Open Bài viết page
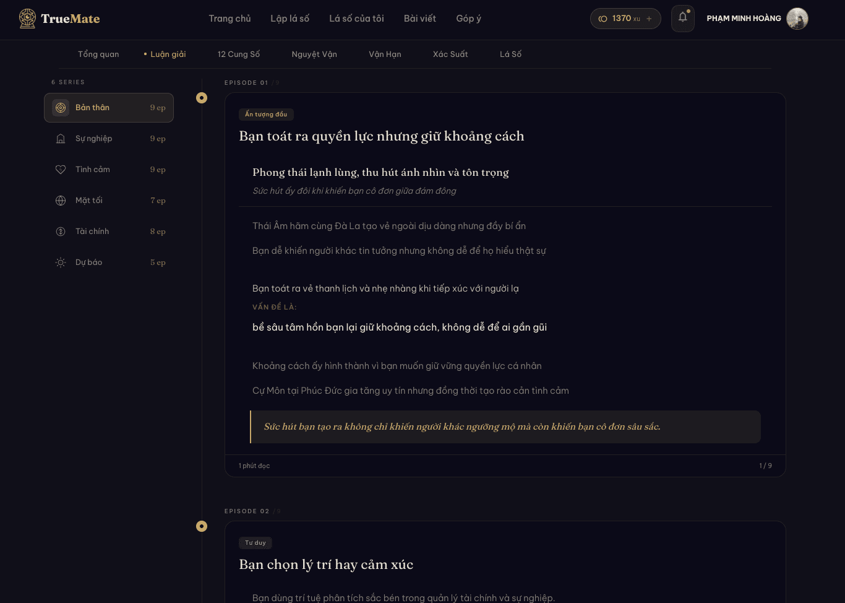Screen dimensions: 845x603 [420, 19]
